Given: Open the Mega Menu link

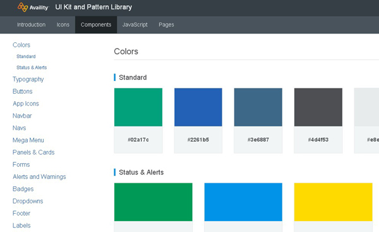Looking at the screenshot, I should click(x=28, y=140).
